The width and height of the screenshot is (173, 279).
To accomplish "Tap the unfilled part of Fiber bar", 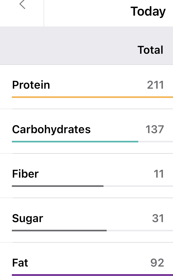I will click(138, 186).
